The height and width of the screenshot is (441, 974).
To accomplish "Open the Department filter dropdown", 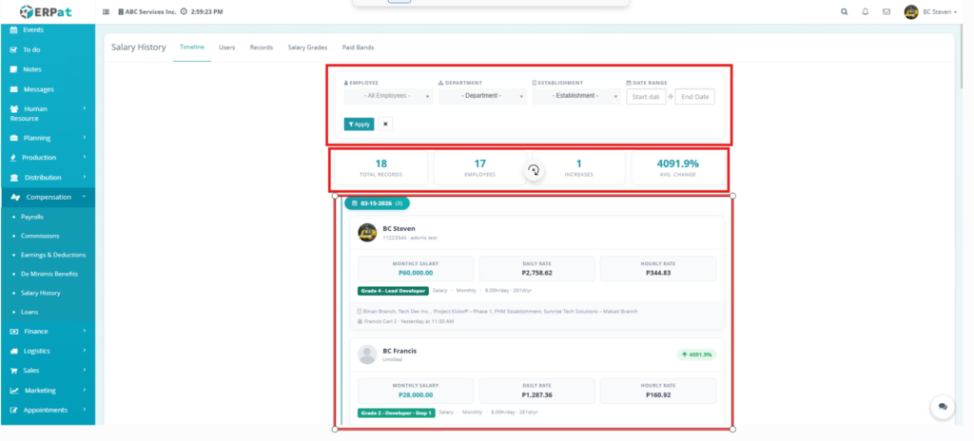I will click(481, 96).
